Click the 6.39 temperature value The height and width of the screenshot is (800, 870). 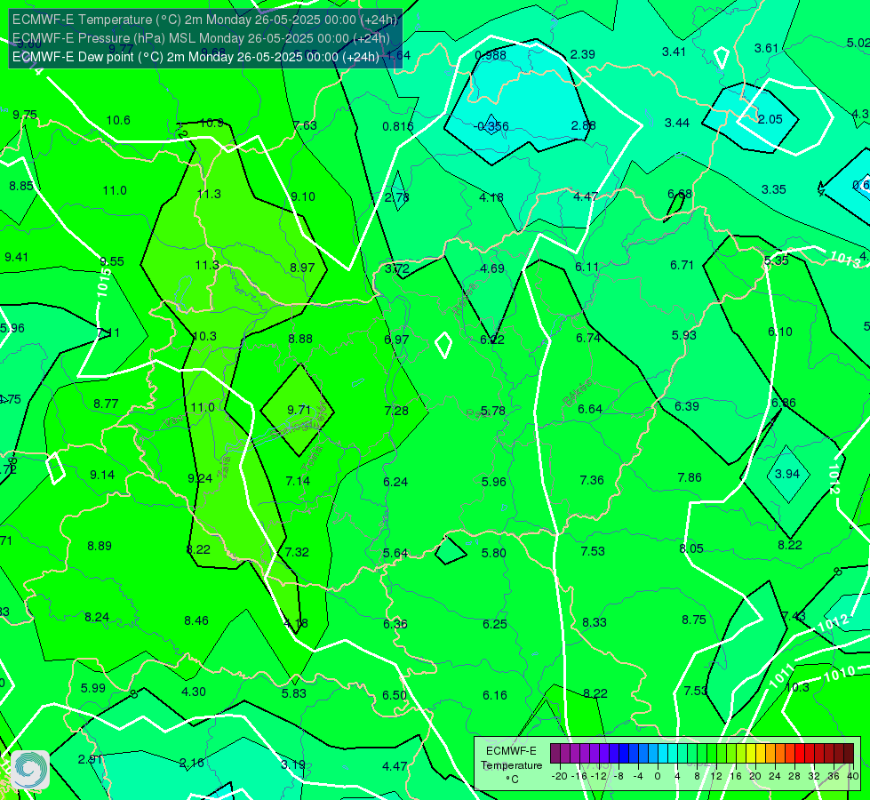point(687,406)
